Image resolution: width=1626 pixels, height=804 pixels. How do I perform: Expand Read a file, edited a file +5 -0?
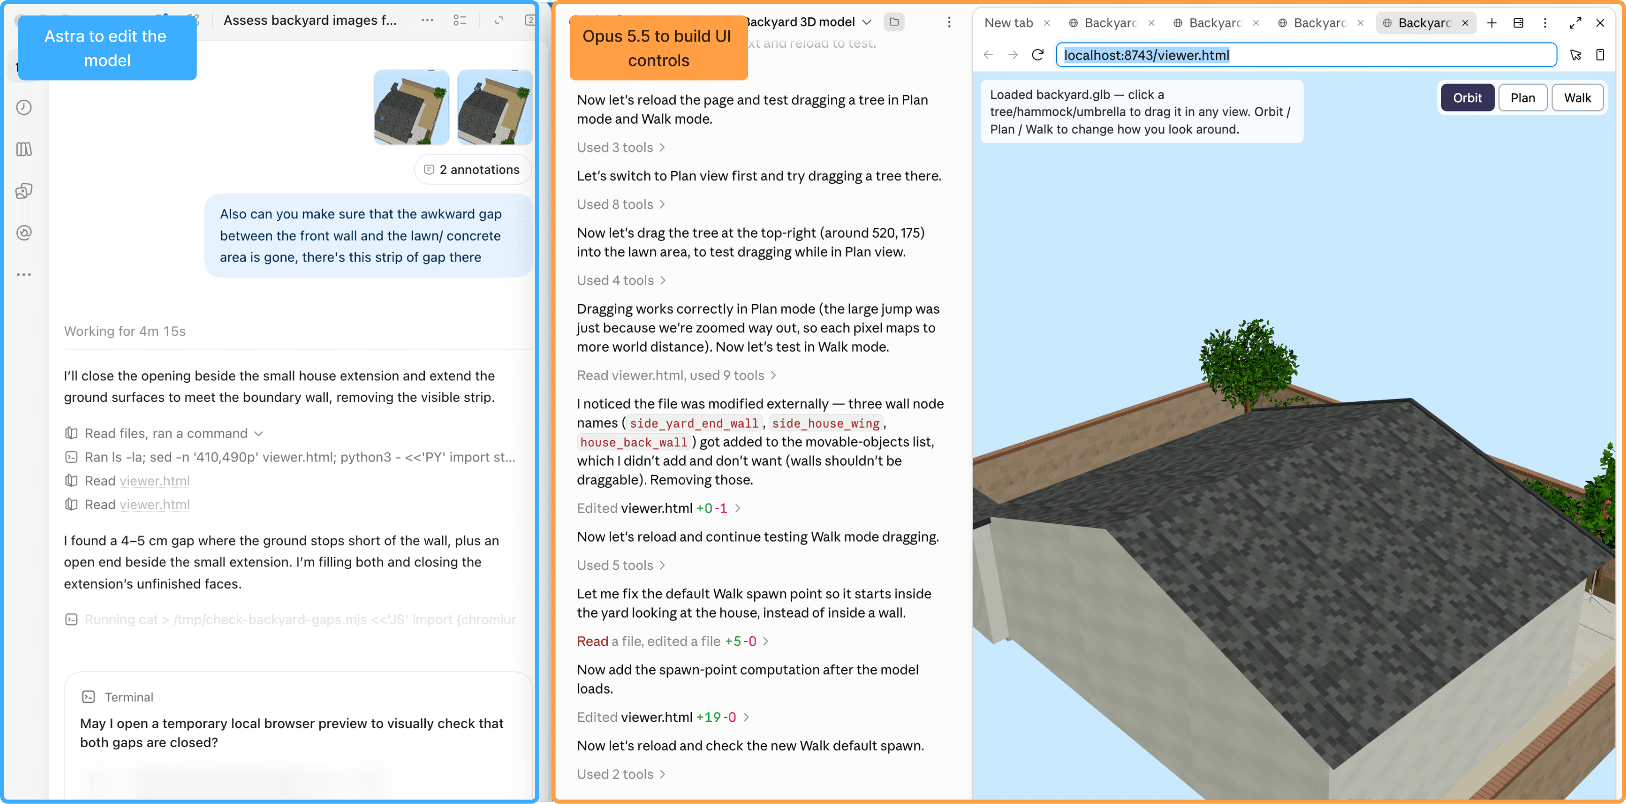point(673,641)
